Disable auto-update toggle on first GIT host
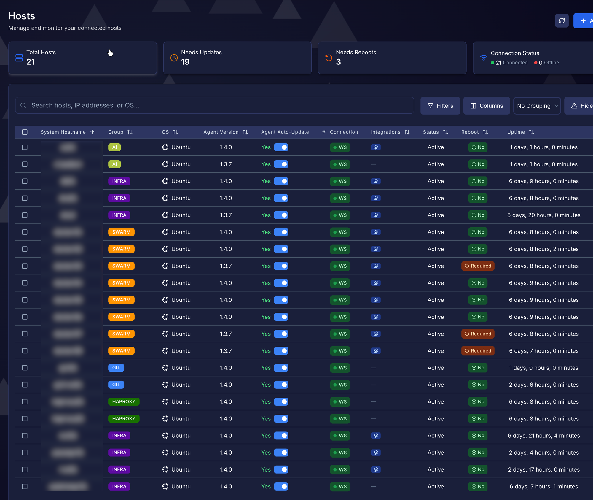This screenshot has height=500, width=593. (x=281, y=368)
